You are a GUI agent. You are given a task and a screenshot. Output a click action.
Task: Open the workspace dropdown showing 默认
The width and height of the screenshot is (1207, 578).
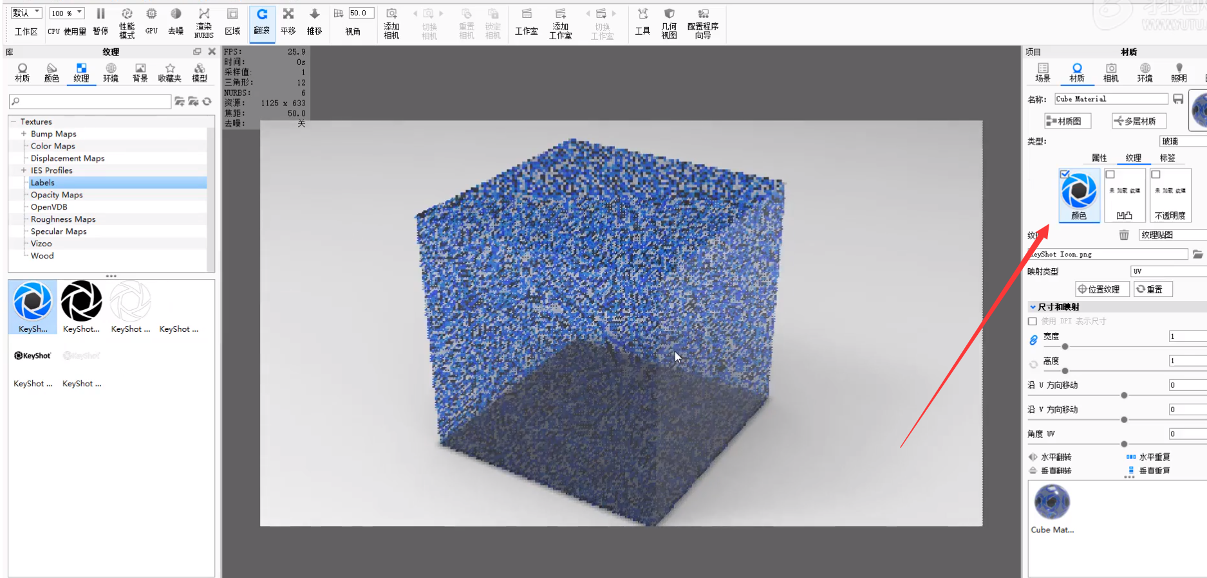pos(26,13)
